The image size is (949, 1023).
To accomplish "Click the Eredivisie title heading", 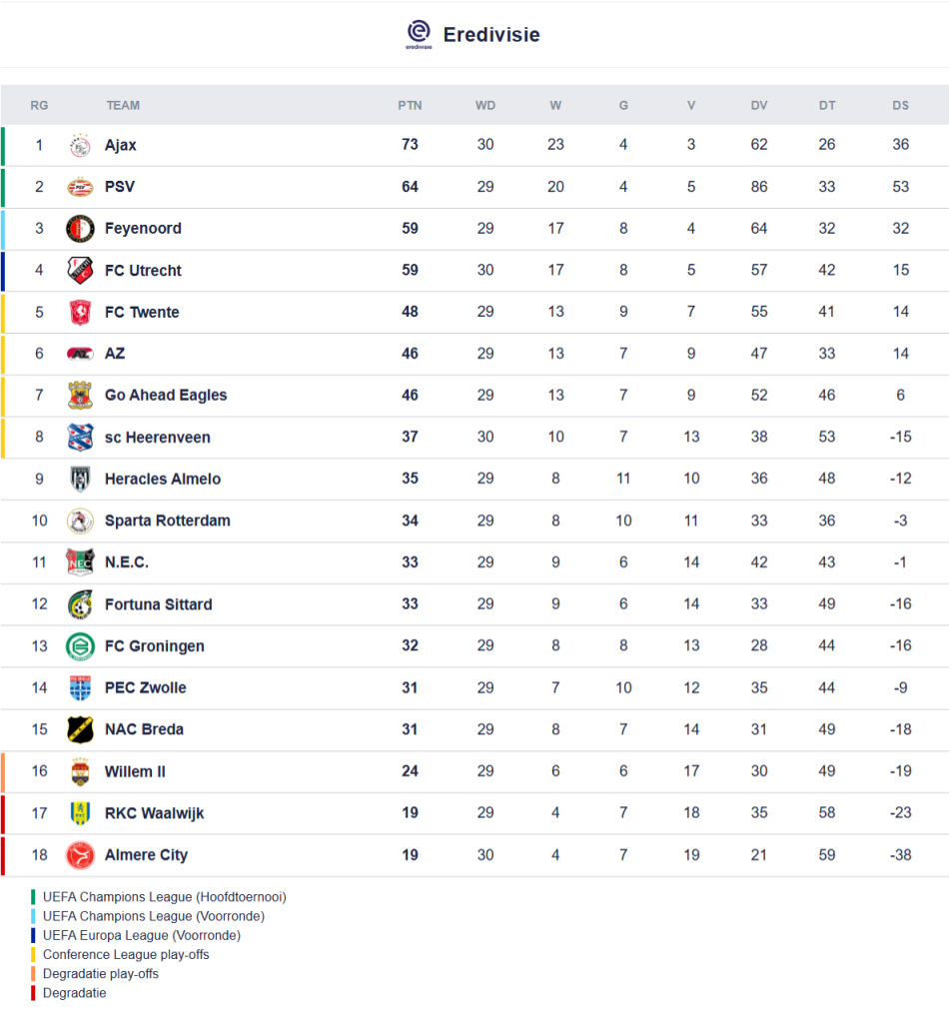I will (491, 35).
